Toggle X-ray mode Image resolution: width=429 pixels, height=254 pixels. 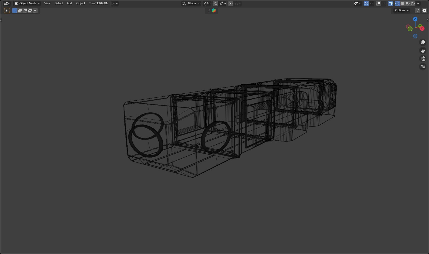point(390,4)
